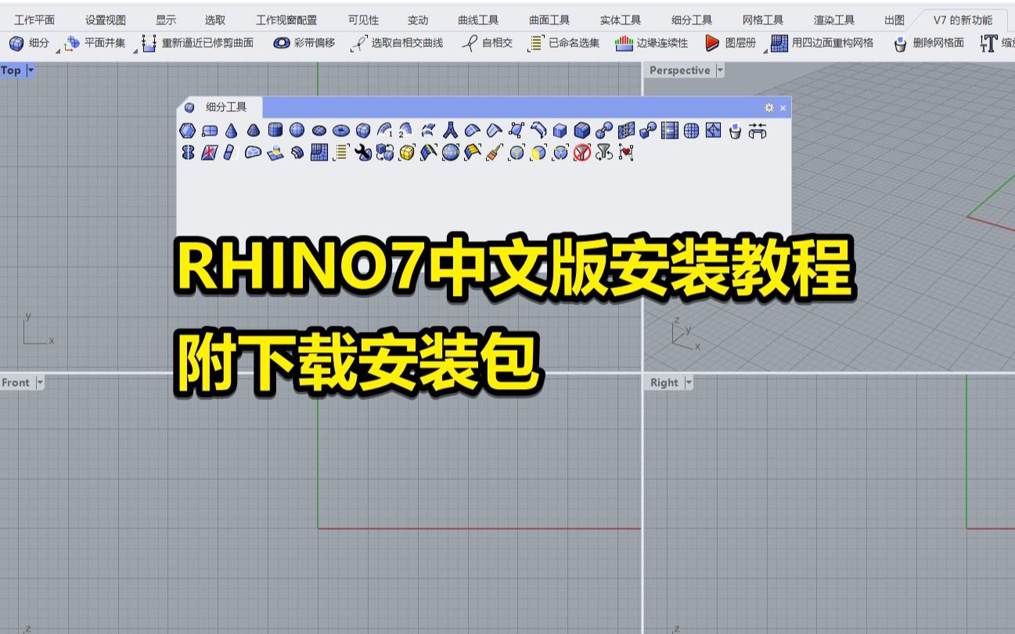Select the stitch icon with opposing arrows

[x=757, y=131]
